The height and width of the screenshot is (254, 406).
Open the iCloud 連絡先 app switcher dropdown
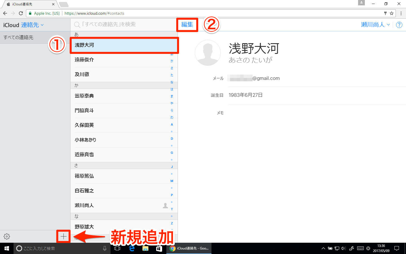point(32,25)
